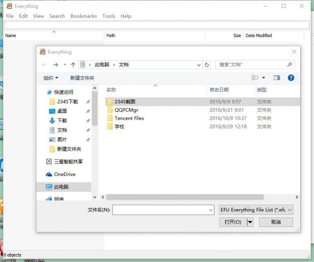Image resolution: width=314 pixels, height=262 pixels.
Task: Click the horizontal scrollbar in file list
Action: 185,197
